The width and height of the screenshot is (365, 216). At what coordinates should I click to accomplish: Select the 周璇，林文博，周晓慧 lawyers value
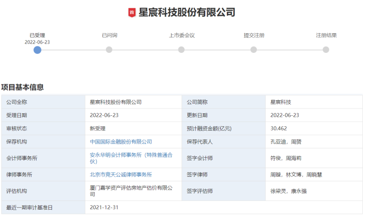pos(296,175)
